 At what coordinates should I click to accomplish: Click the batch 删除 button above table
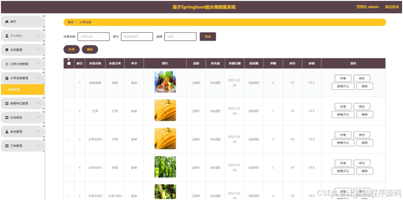tap(90, 49)
